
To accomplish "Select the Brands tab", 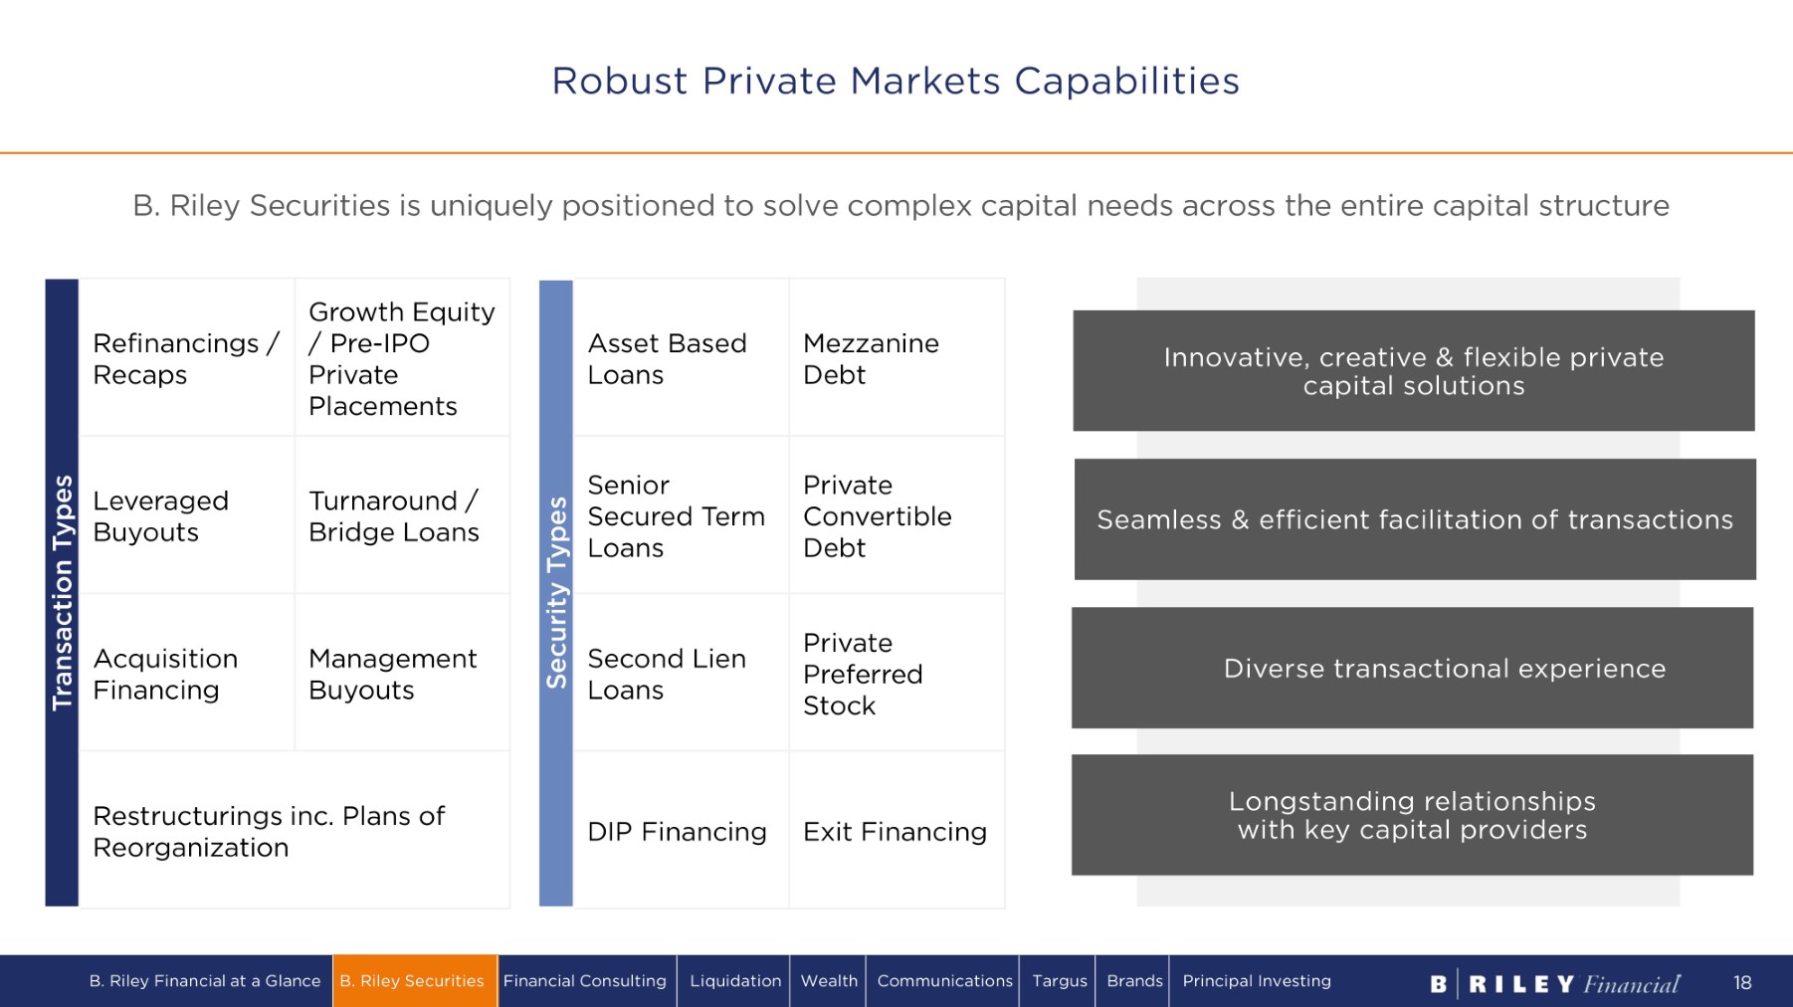I will coord(1134,981).
